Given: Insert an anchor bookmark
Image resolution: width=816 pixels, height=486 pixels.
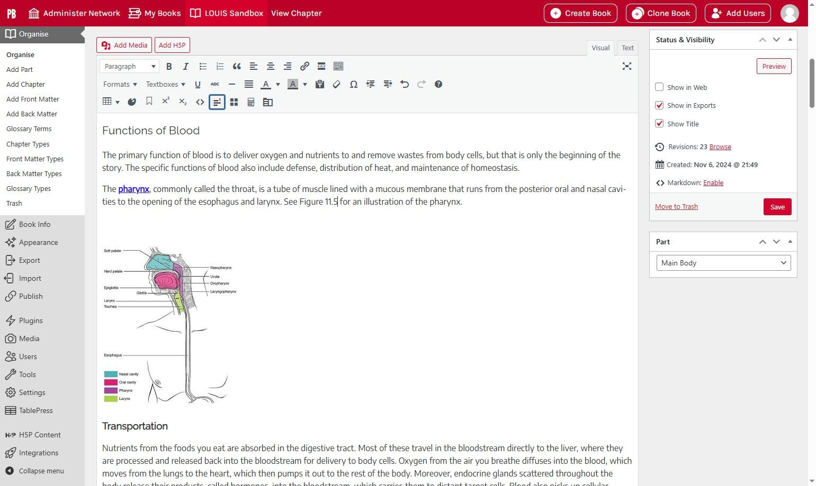Looking at the screenshot, I should pos(149,102).
